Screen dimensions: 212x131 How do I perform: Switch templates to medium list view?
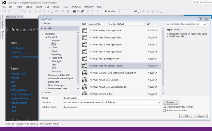(x=153, y=24)
